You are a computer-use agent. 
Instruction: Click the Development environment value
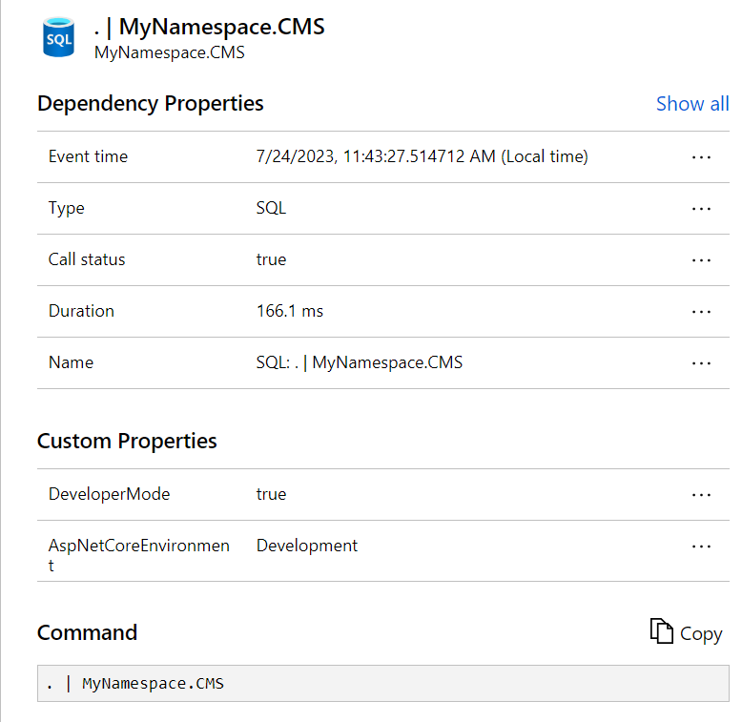(x=306, y=546)
